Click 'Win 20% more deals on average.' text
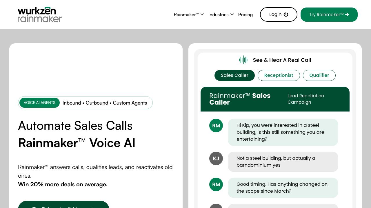The image size is (371, 208). click(x=63, y=184)
